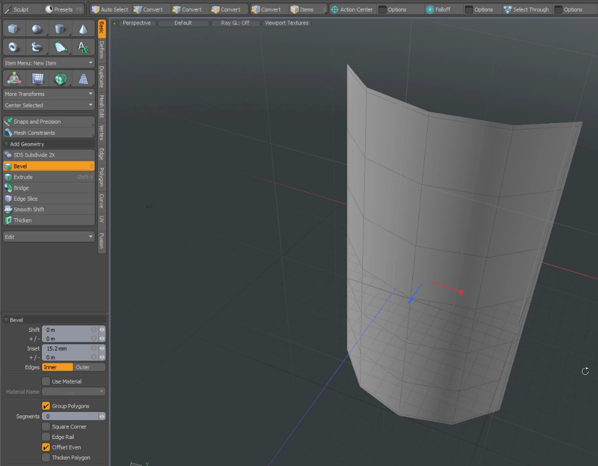The image size is (598, 466).
Task: Select the Cylinder primitive tool
Action: click(x=60, y=29)
